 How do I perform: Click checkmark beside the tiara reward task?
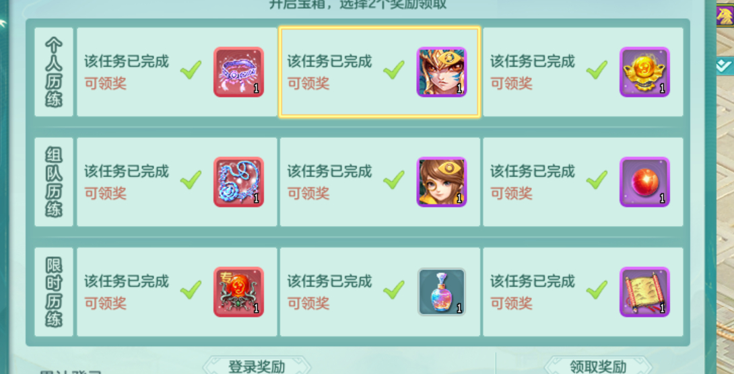(191, 70)
